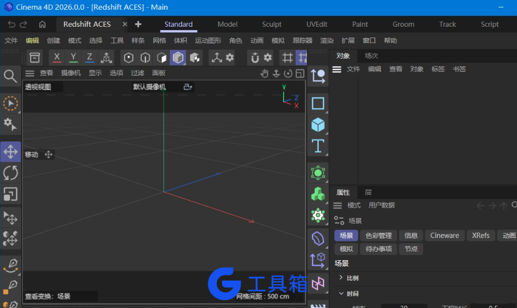Add a Text spline object
This screenshot has width=517, height=308.
pyautogui.click(x=318, y=146)
